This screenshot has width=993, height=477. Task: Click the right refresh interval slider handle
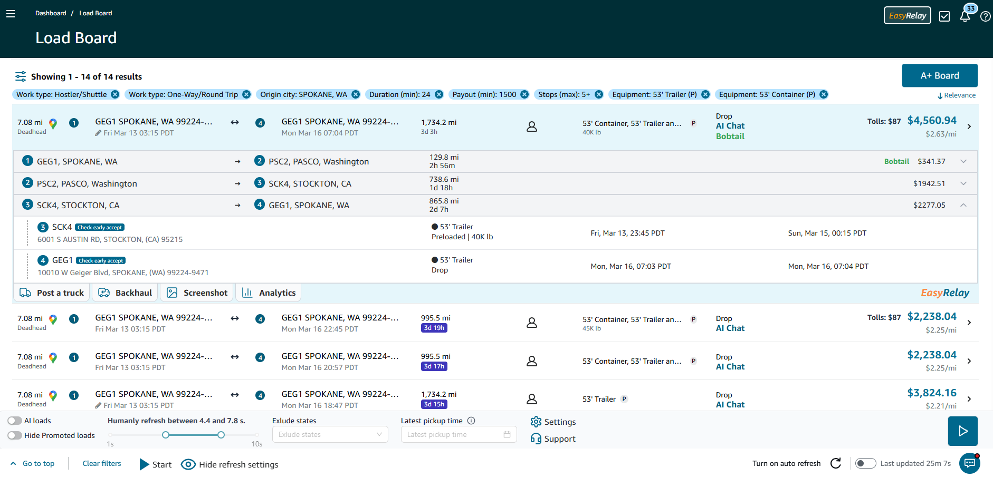click(221, 435)
